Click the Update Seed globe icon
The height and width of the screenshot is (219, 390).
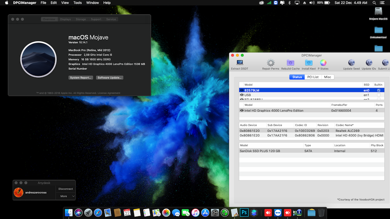tap(351, 62)
